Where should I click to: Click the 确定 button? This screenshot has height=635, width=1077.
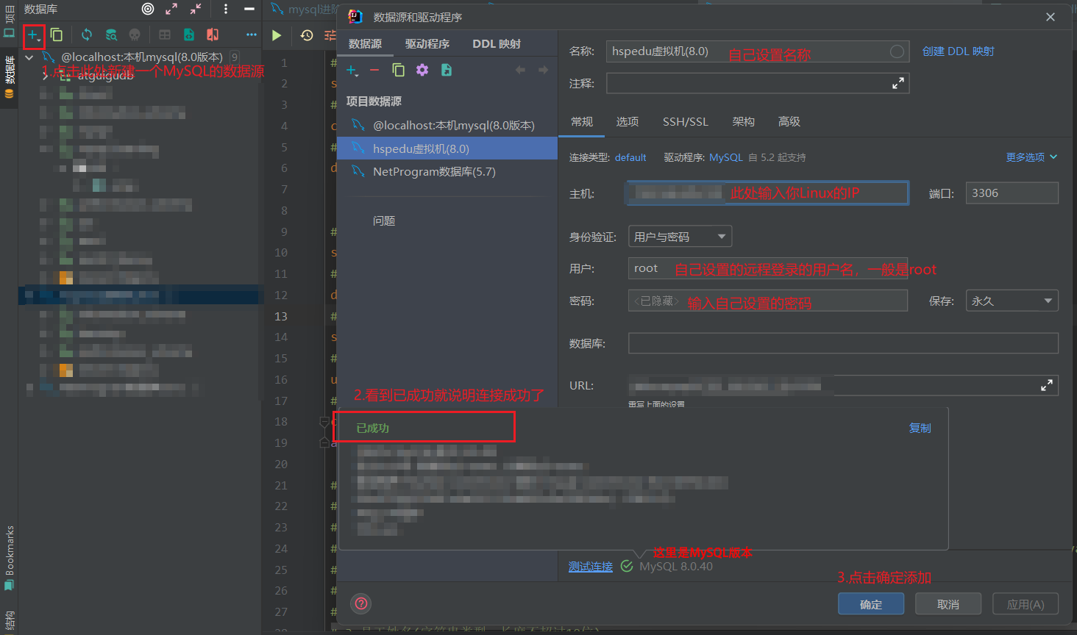(x=871, y=604)
